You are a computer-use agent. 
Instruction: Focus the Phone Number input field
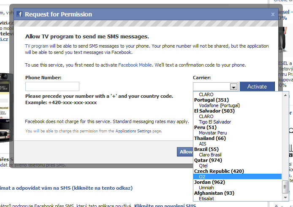click(52, 86)
